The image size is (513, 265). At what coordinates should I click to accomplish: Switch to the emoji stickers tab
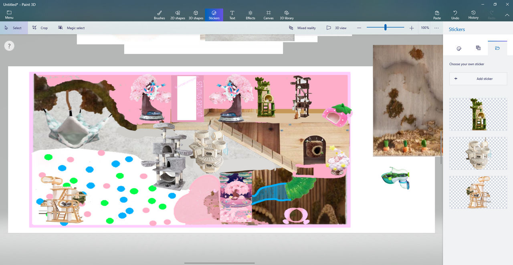point(459,48)
